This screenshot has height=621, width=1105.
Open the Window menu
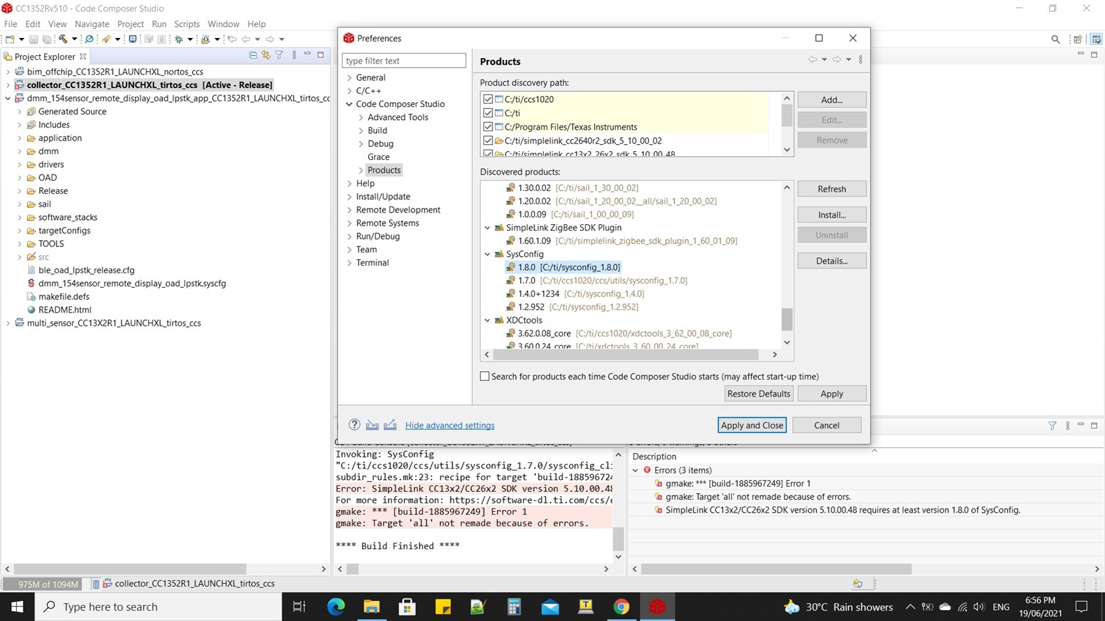223,23
